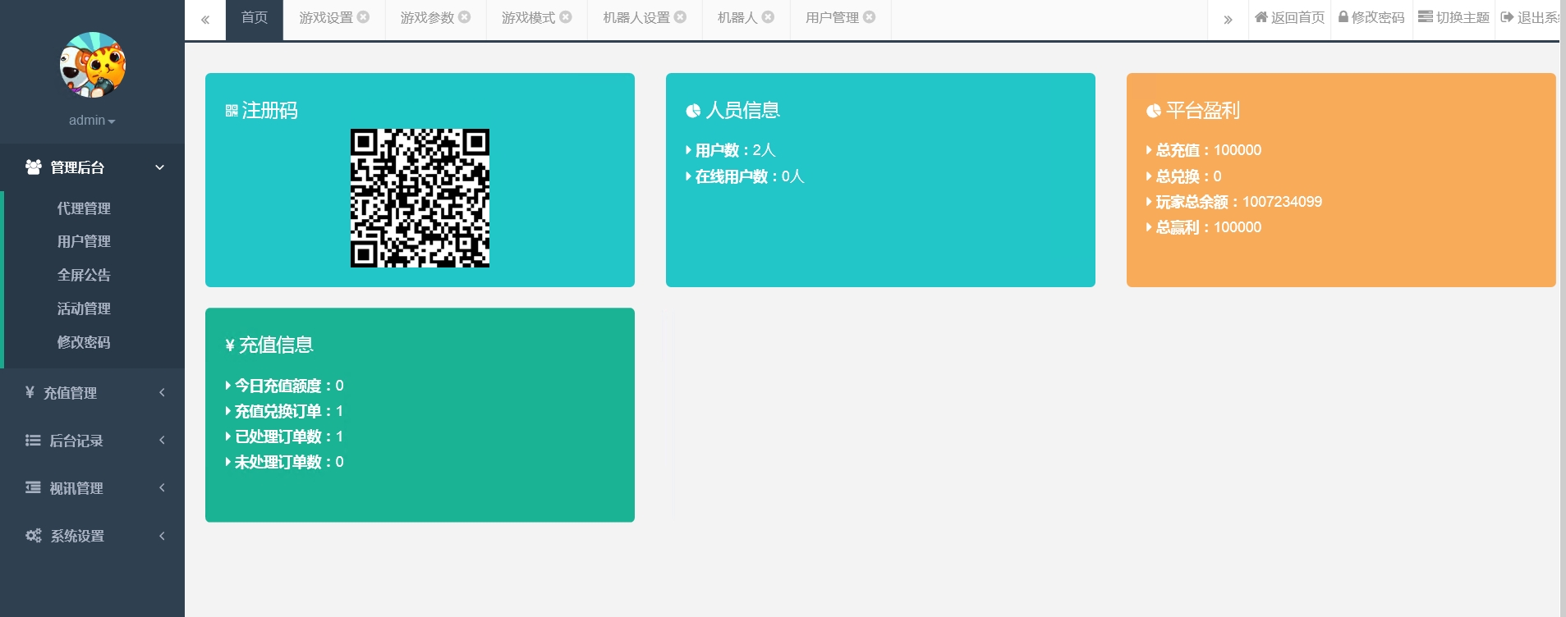Close the 用户管理 tab

[x=869, y=17]
